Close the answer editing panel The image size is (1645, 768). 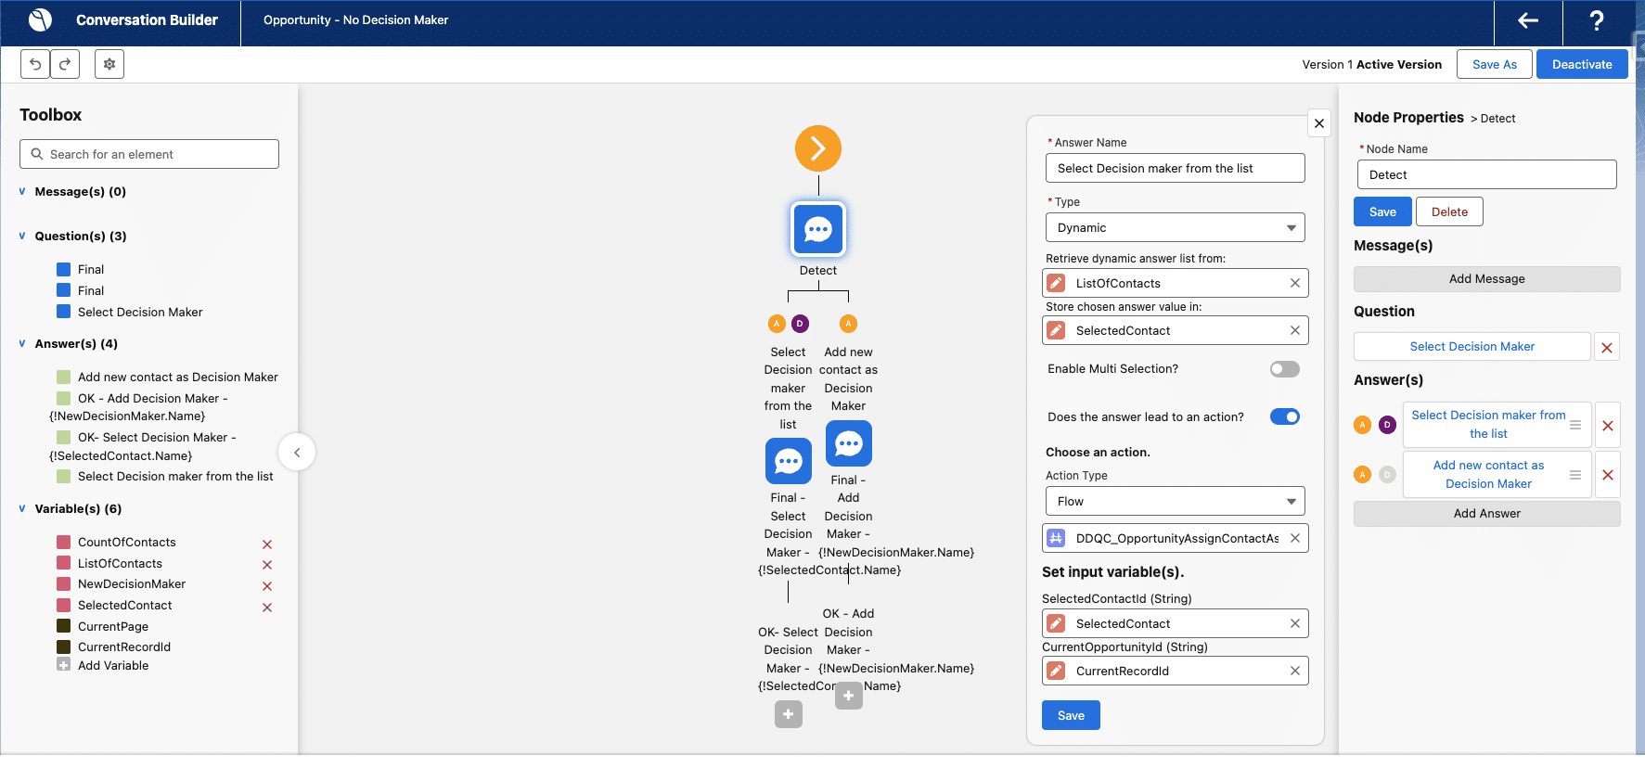pyautogui.click(x=1319, y=123)
